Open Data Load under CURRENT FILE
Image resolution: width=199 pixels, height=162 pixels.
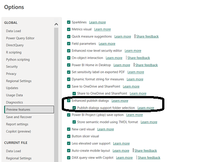(14, 151)
